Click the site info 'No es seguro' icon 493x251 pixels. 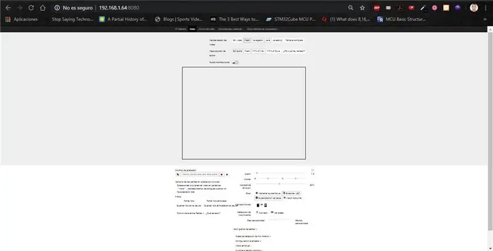[57, 8]
